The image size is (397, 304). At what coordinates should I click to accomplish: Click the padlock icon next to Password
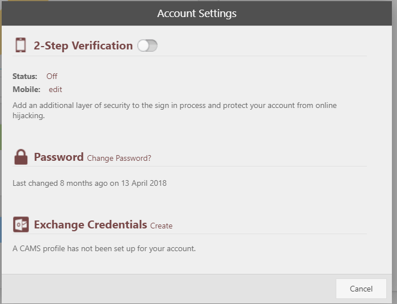click(x=21, y=157)
